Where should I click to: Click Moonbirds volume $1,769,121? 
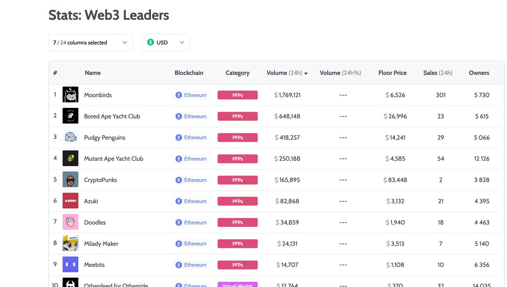[x=287, y=95]
